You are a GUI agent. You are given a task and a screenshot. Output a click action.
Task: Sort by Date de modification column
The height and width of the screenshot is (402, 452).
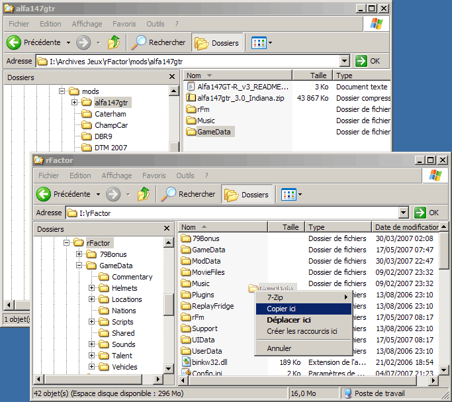(406, 227)
